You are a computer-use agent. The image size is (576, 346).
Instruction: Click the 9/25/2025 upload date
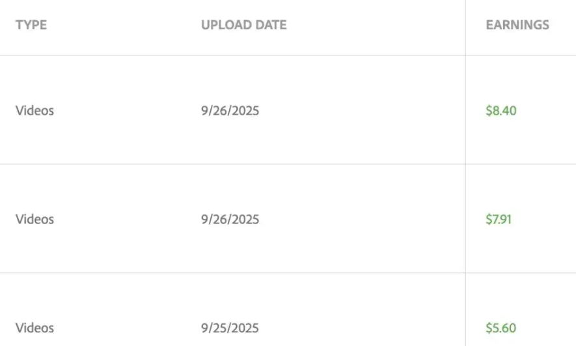(230, 328)
